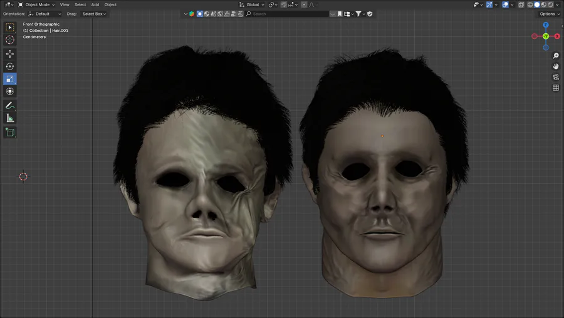
Task: Toggle X-ray mode
Action: coord(521,4)
